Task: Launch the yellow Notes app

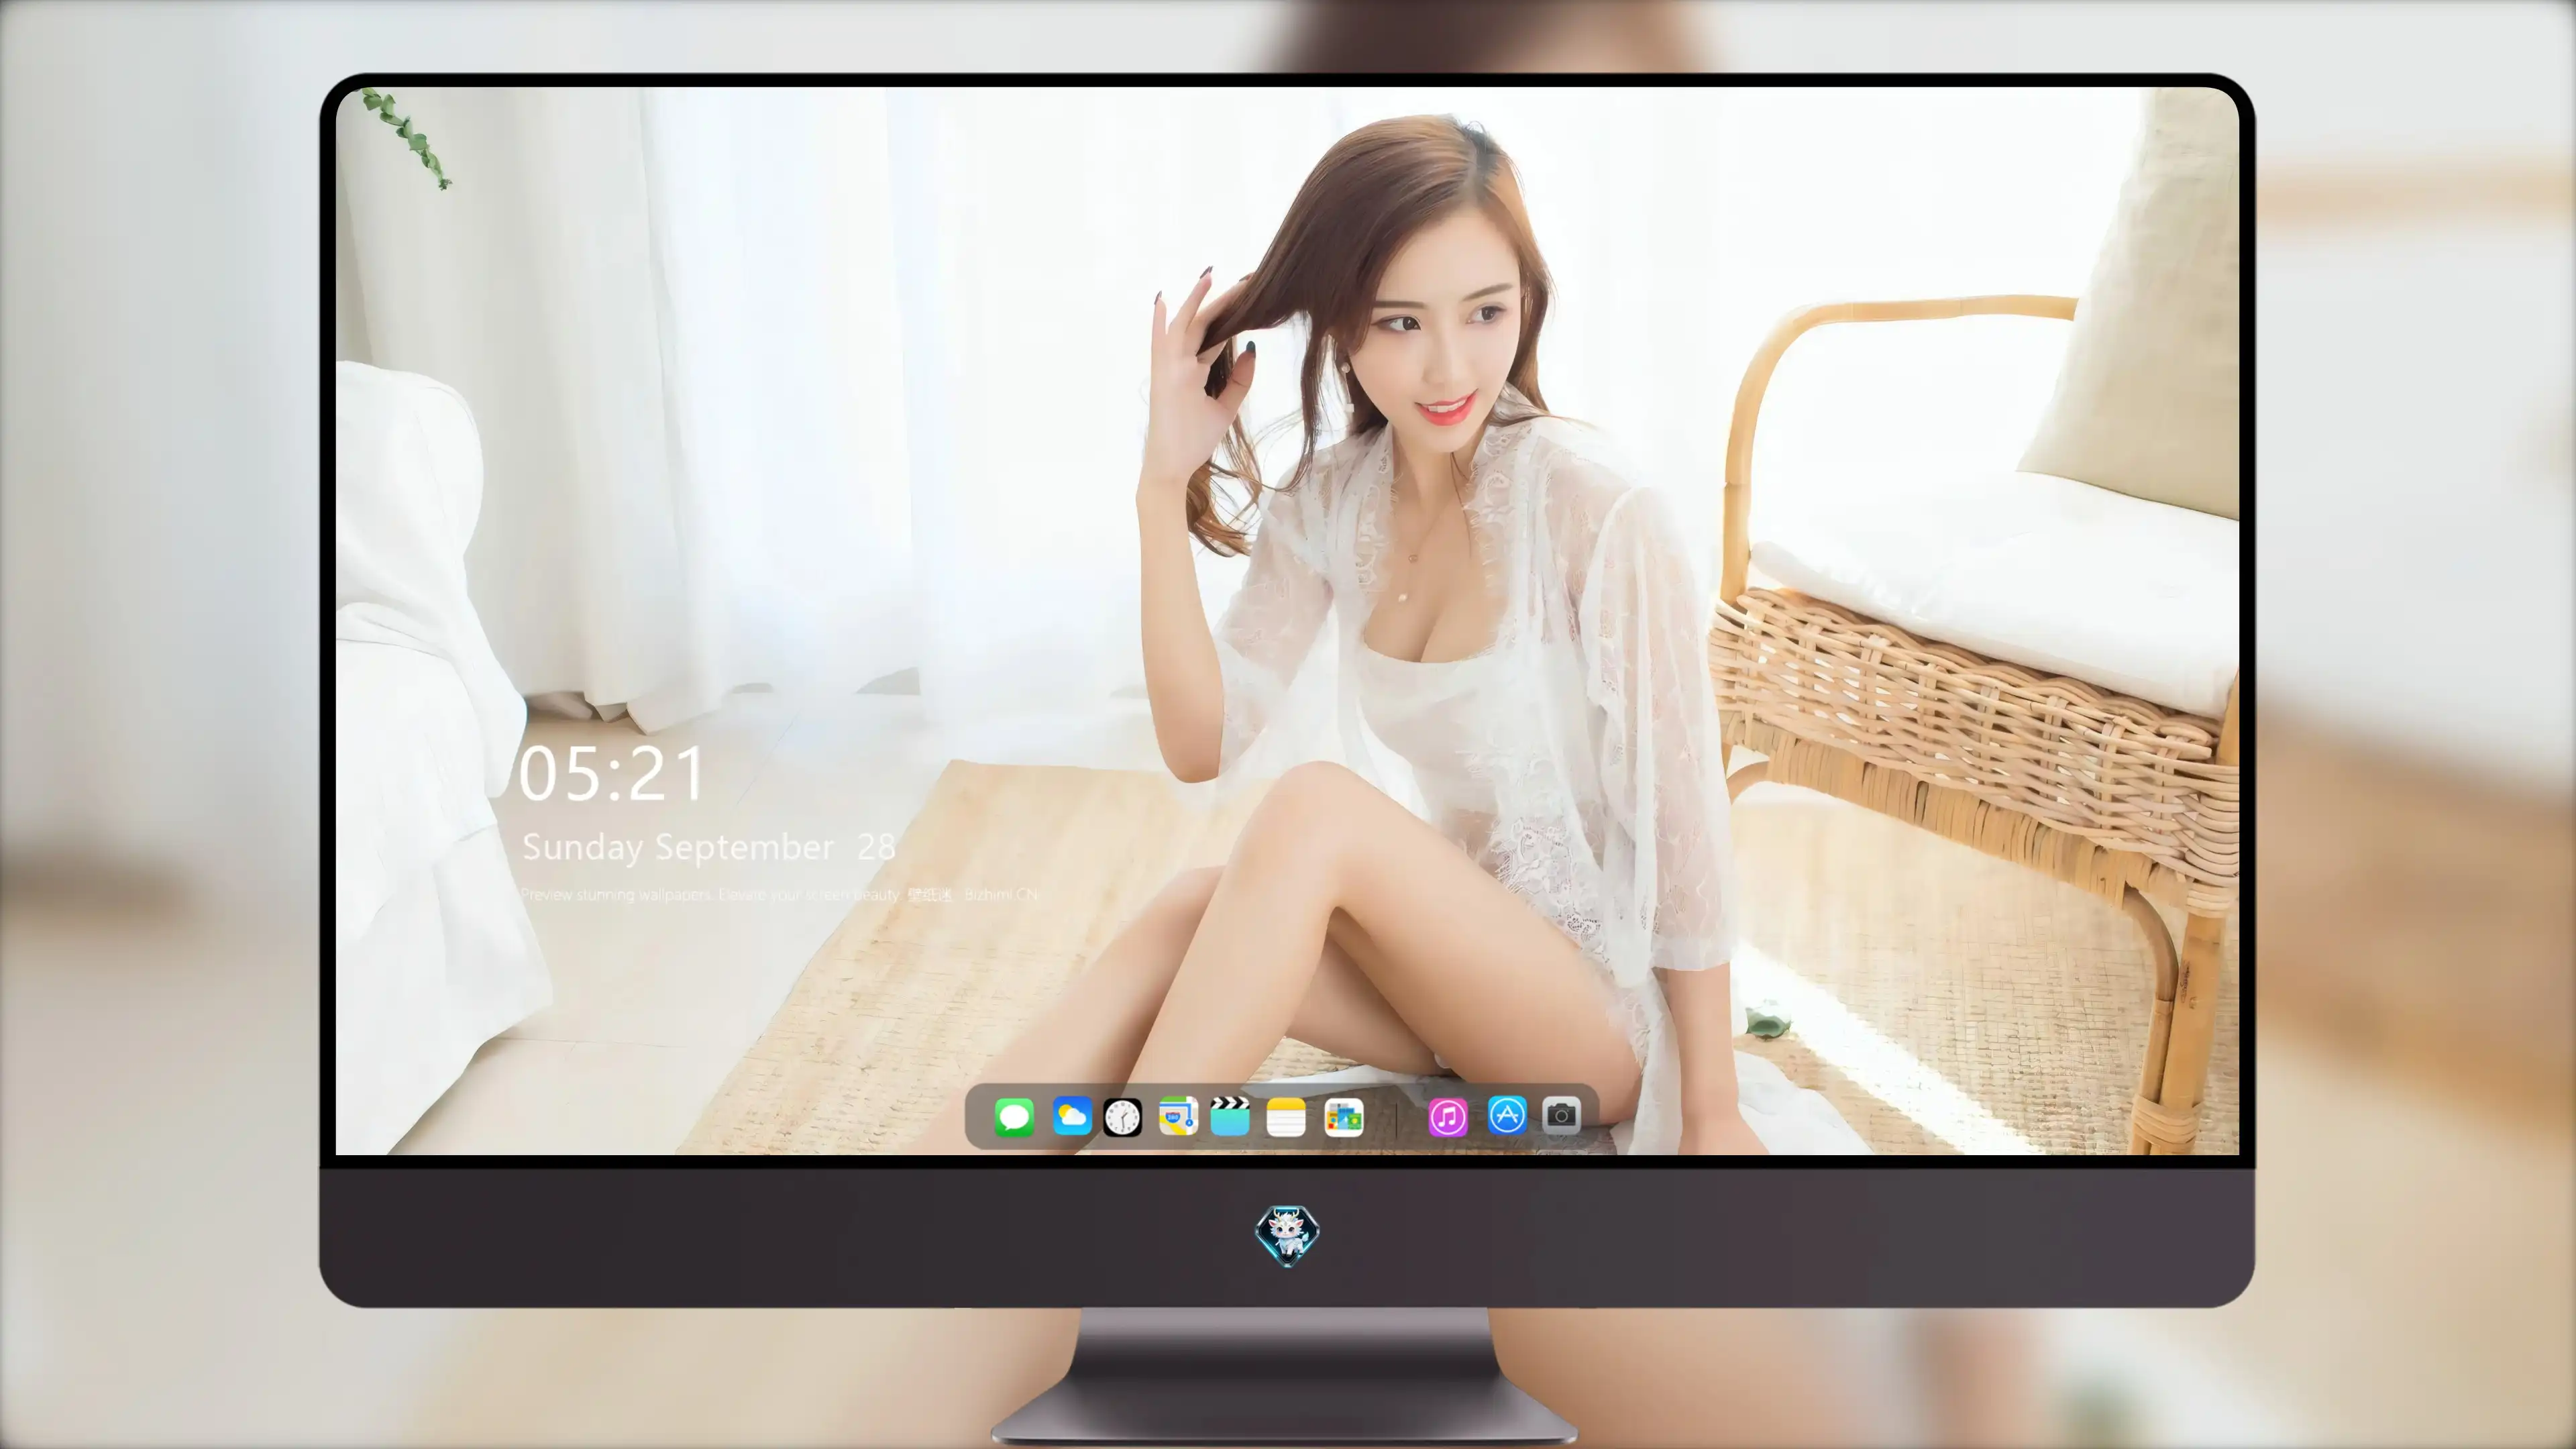Action: pyautogui.click(x=1286, y=1117)
